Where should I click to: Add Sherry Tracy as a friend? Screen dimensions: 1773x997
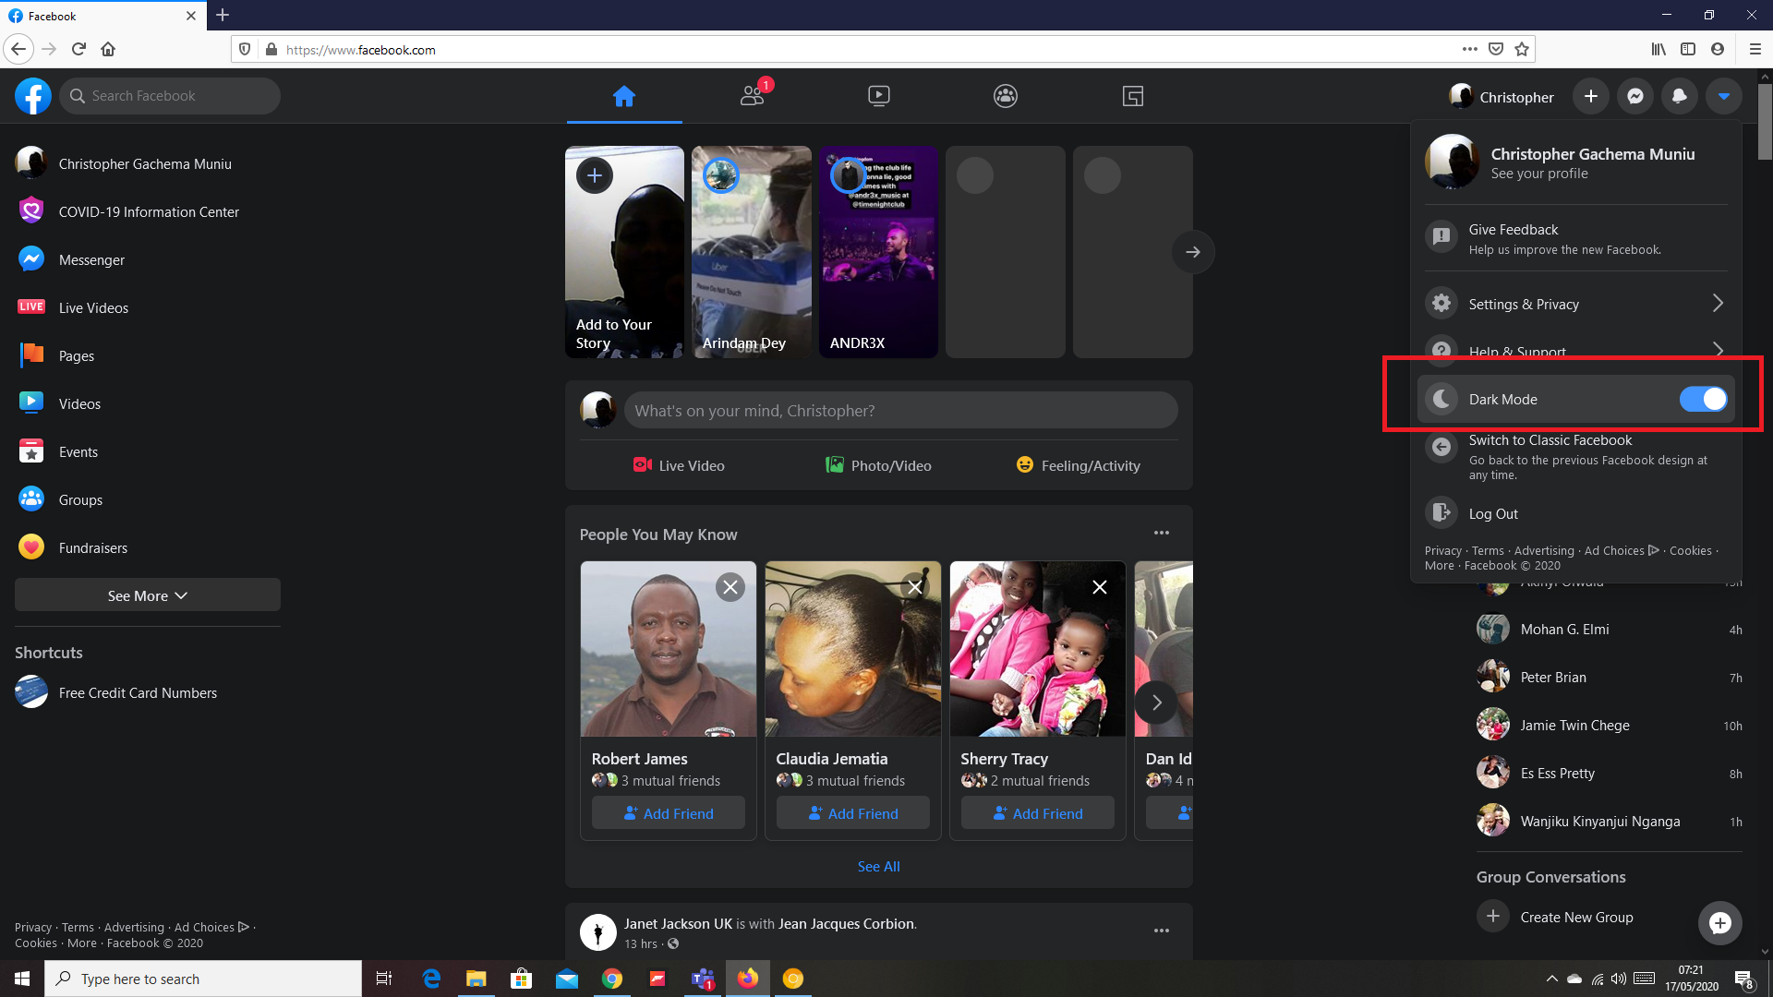[x=1038, y=813]
